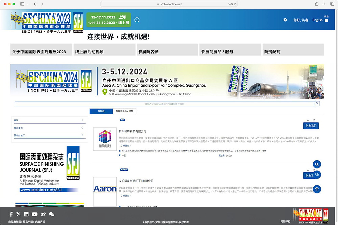The width and height of the screenshot is (338, 225).
Task: Click the info icon beside event dates
Action: tap(137, 20)
